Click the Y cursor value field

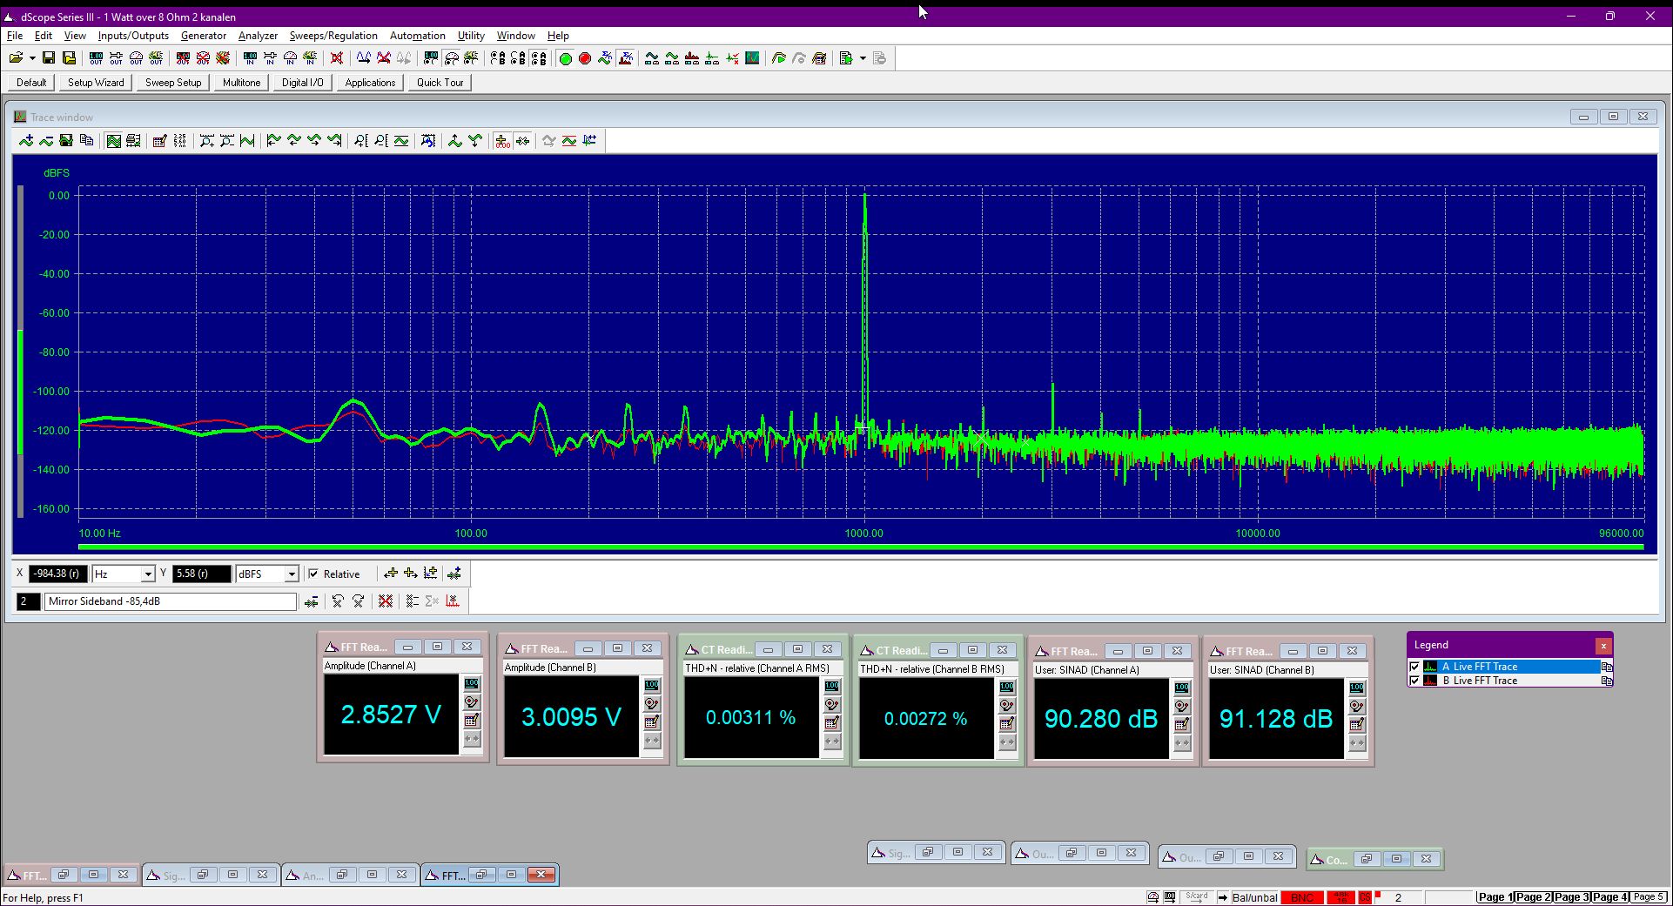[x=202, y=574]
